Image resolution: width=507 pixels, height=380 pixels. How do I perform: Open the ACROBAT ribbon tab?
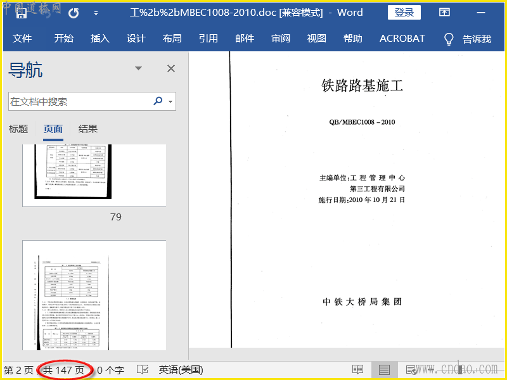pos(402,39)
